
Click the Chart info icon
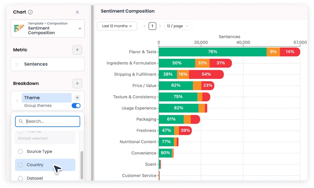click(30, 12)
